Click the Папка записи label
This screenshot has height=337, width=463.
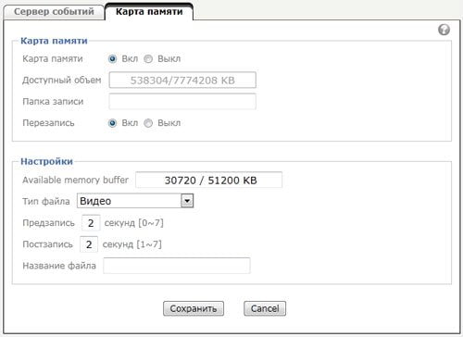[53, 102]
